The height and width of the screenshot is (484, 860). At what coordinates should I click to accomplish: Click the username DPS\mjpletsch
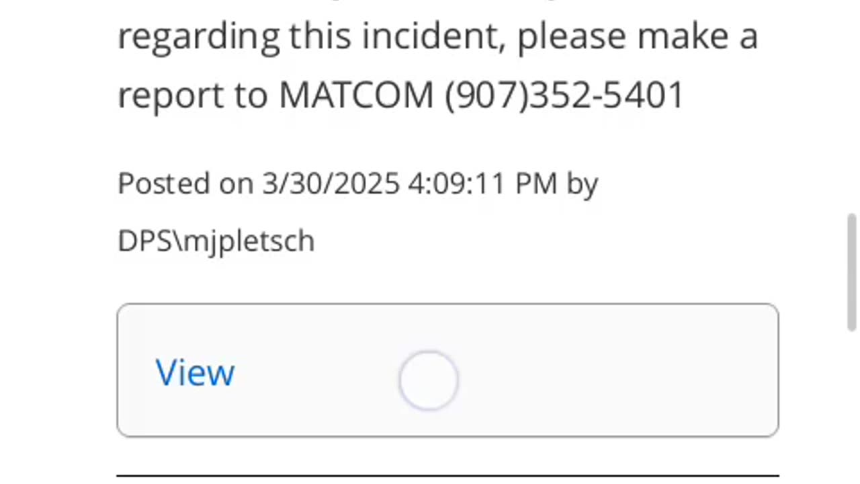click(x=216, y=241)
